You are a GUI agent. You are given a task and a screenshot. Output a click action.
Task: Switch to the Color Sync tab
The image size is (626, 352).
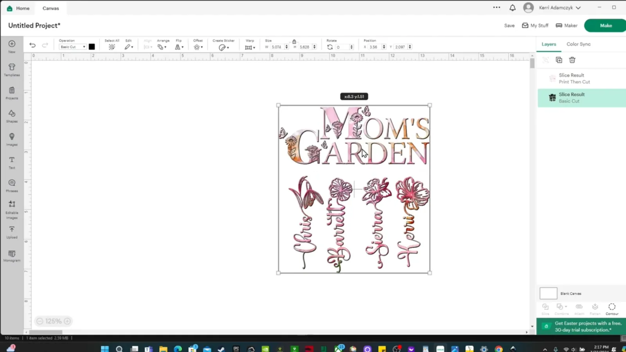(578, 44)
